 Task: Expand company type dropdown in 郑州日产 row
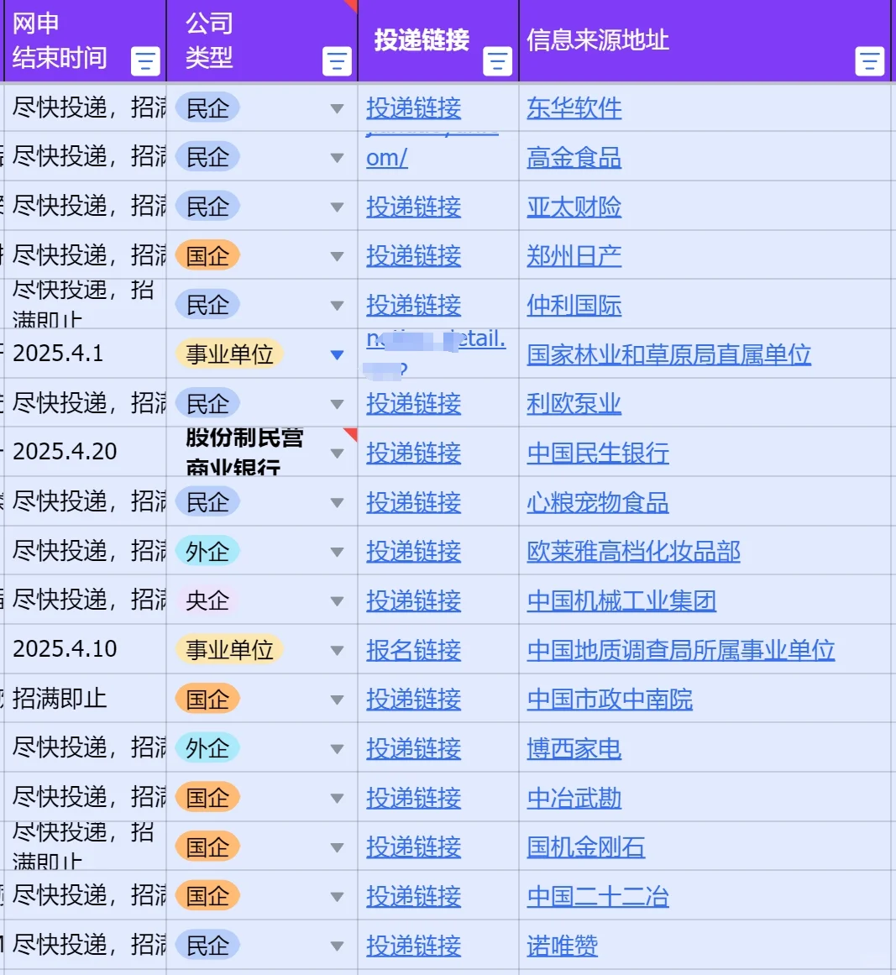(337, 256)
